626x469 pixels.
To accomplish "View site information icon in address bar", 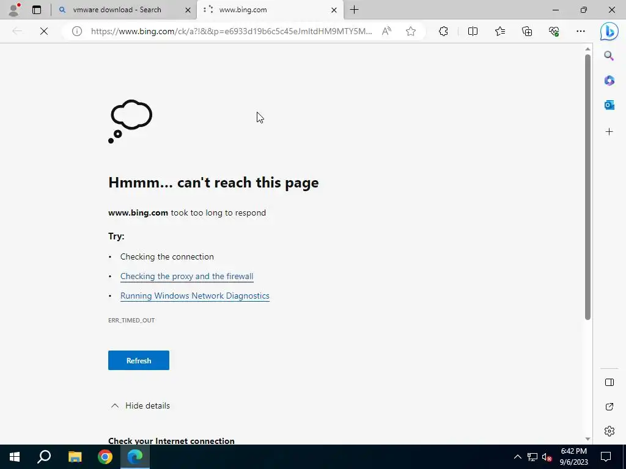I will (x=76, y=31).
